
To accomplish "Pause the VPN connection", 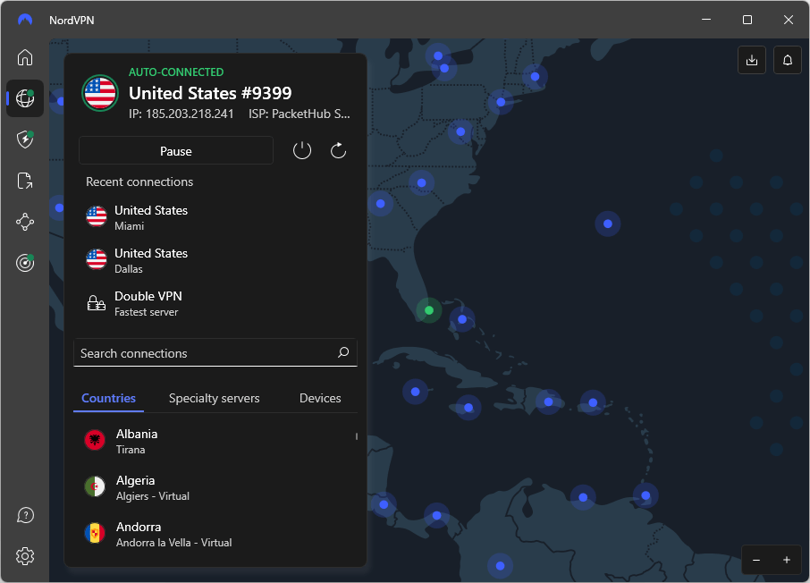I will coord(176,151).
